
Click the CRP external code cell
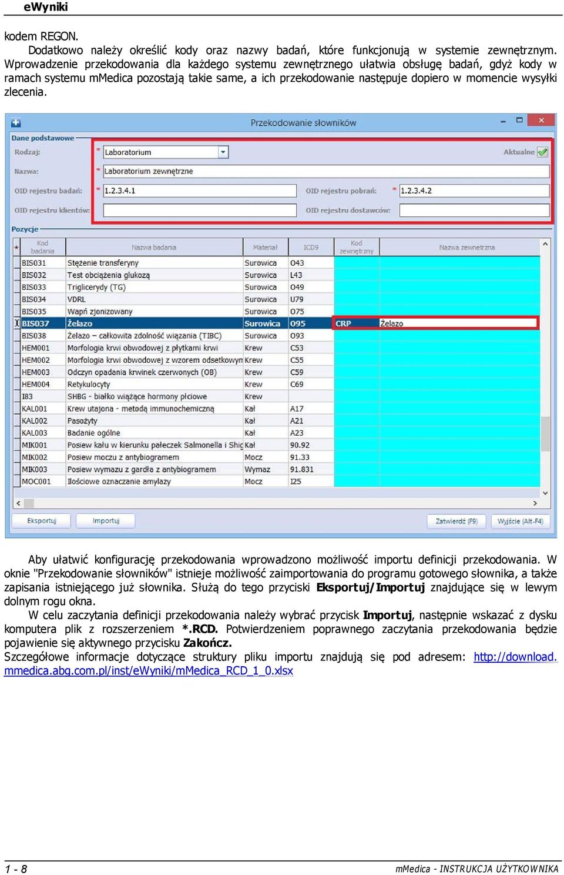click(357, 323)
